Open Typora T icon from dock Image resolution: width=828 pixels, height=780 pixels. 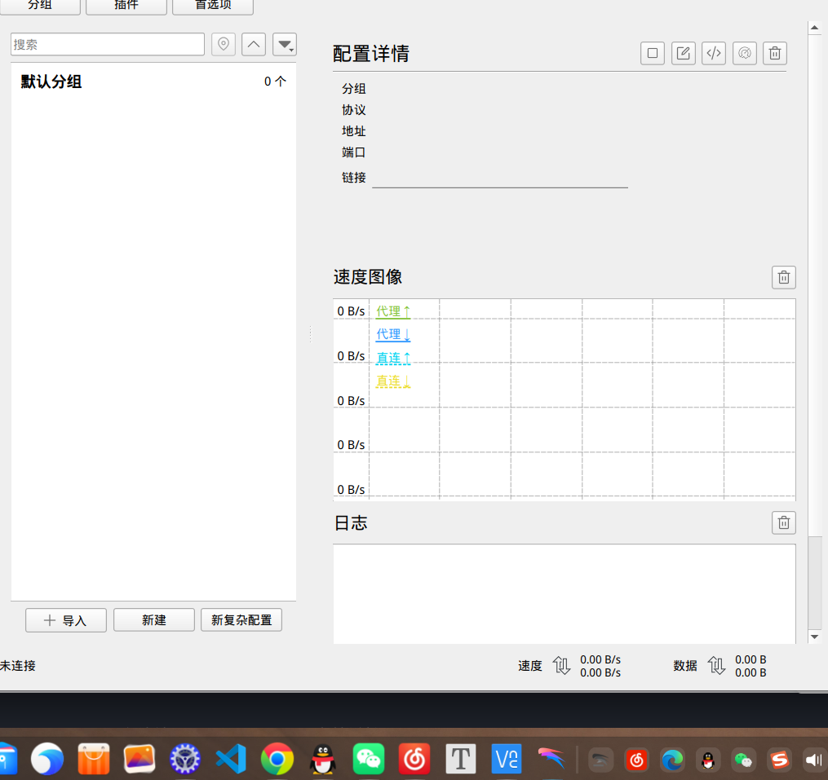pyautogui.click(x=460, y=759)
